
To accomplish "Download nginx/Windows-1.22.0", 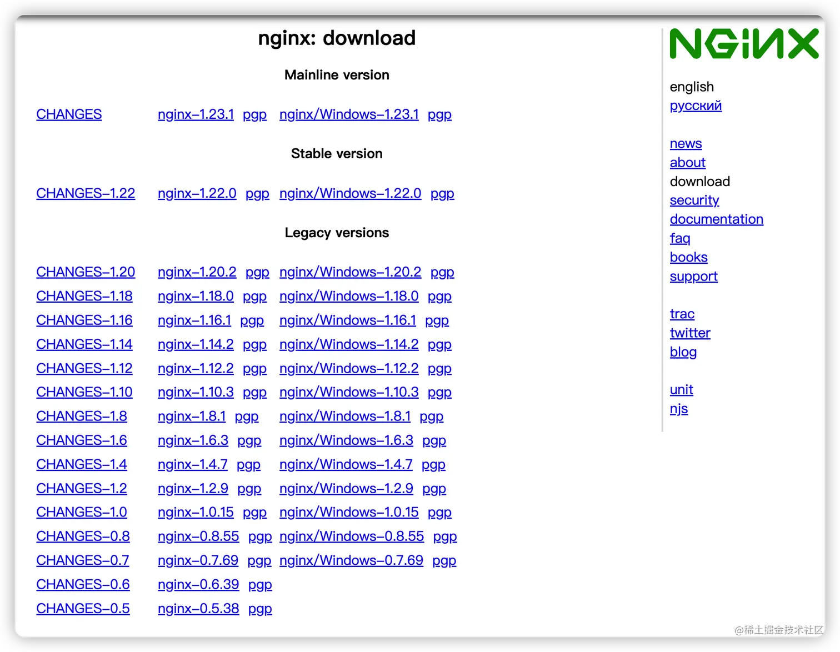I will pyautogui.click(x=350, y=193).
